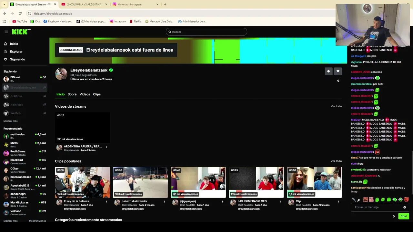The width and height of the screenshot is (413, 232).
Task: Open ElDomi in Siguiendo list
Action: 25,79
